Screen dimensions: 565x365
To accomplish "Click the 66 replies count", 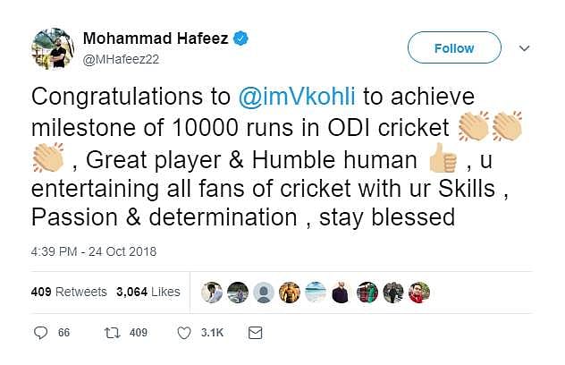I will 63,333.
